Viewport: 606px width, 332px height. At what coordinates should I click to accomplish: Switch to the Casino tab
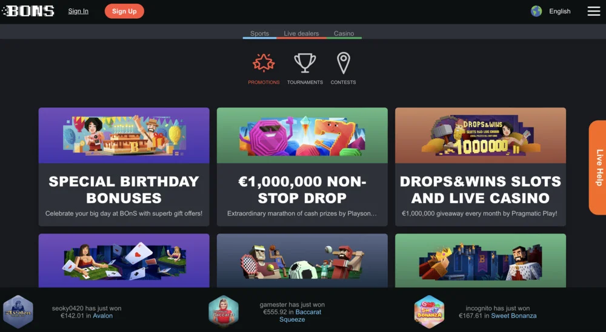click(x=344, y=33)
